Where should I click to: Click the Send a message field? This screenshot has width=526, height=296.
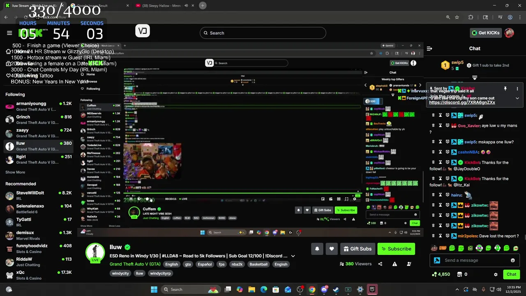[475, 260]
